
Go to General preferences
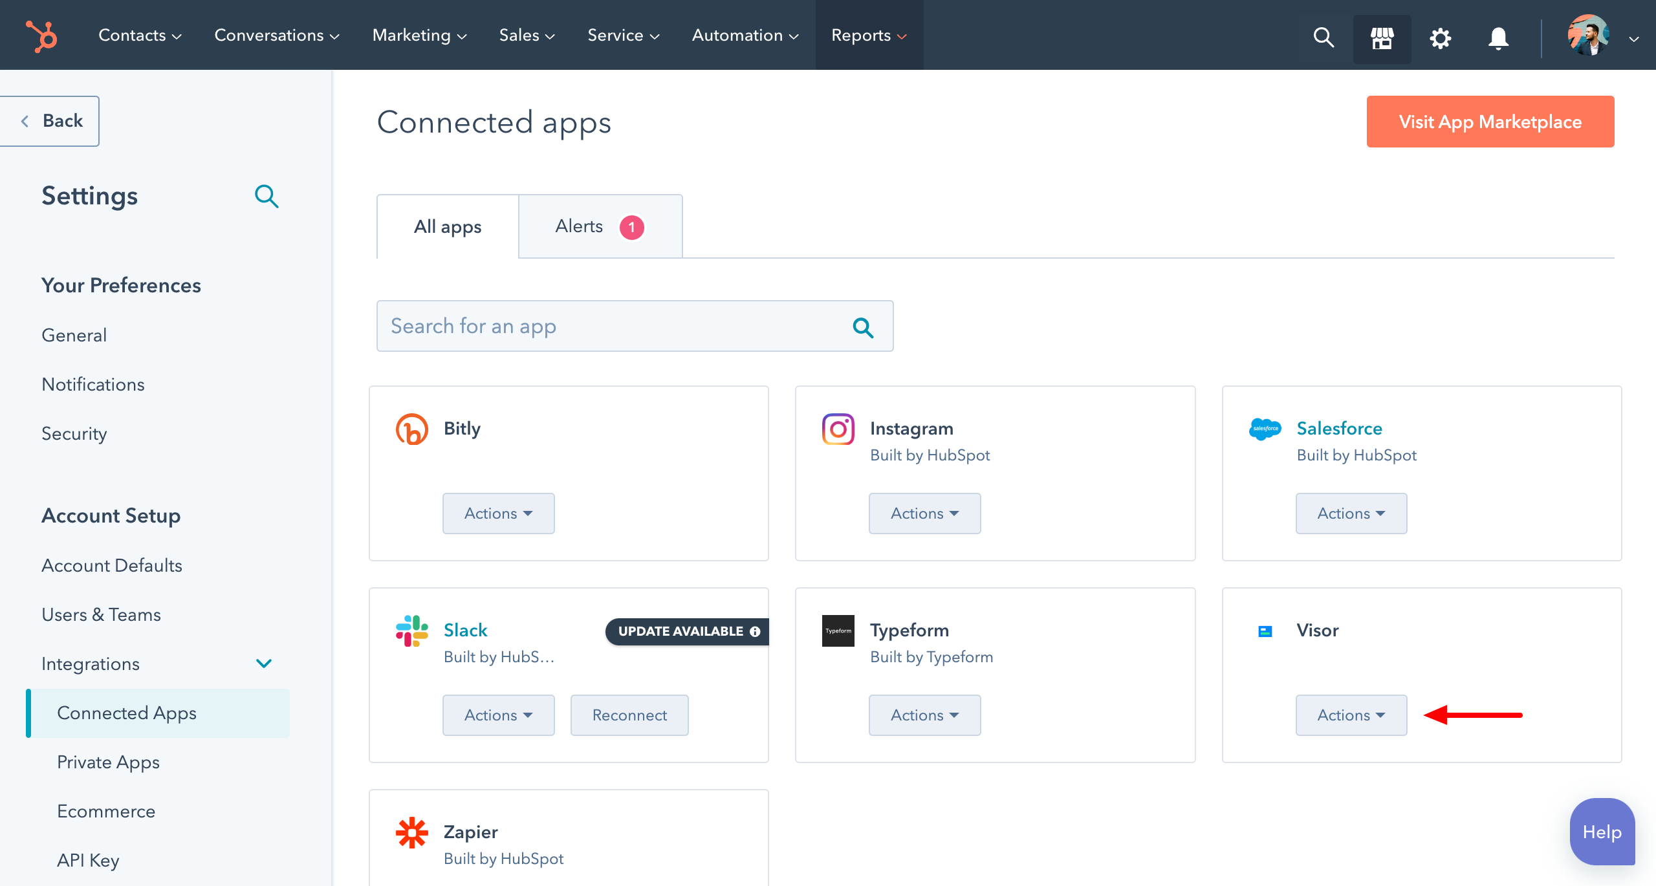point(74,335)
